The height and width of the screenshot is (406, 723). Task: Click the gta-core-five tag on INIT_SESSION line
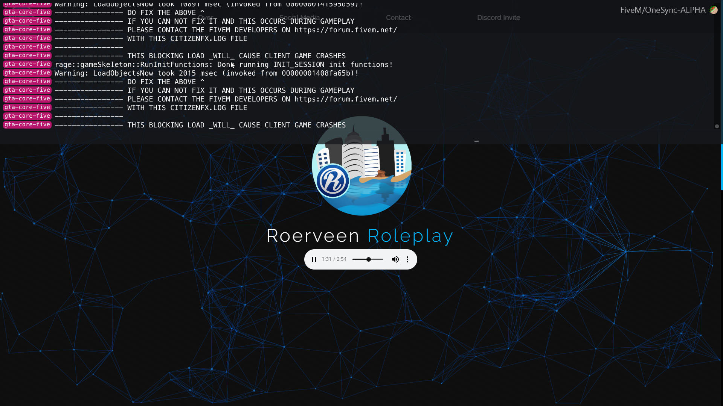click(x=27, y=64)
